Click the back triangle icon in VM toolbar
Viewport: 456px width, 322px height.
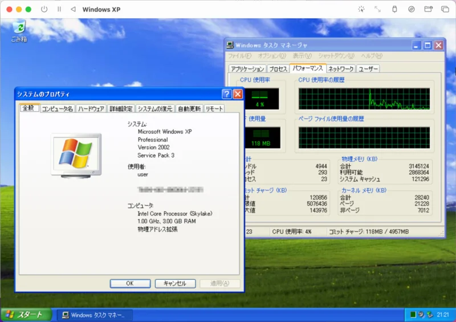tap(74, 9)
